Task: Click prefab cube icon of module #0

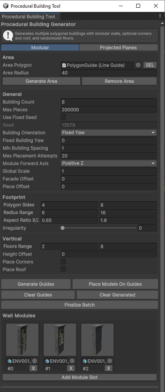Action: pyautogui.click(x=10, y=361)
